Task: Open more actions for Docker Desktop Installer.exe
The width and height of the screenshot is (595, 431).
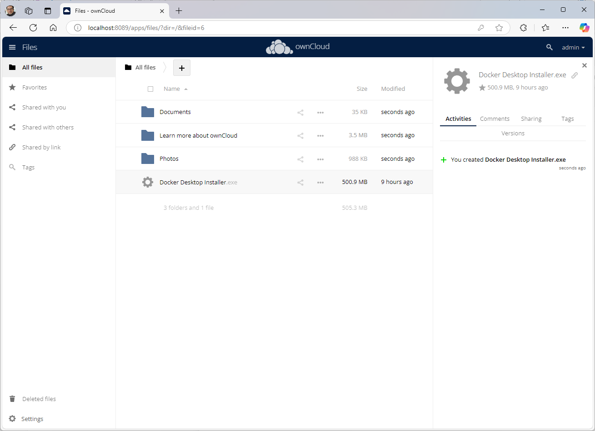Action: tap(320, 182)
